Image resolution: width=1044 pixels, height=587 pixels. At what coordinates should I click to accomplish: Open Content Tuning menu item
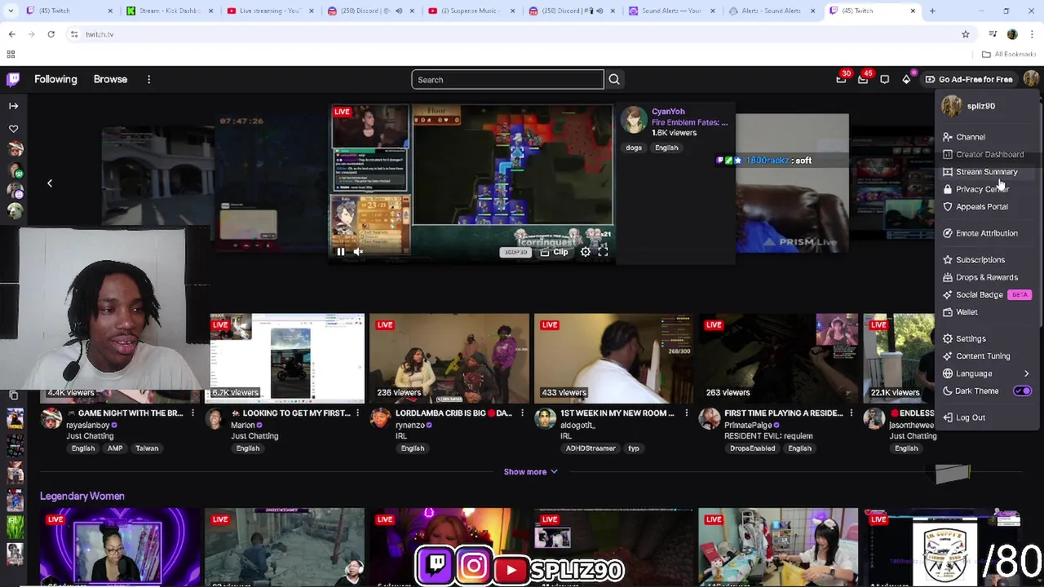987,356
